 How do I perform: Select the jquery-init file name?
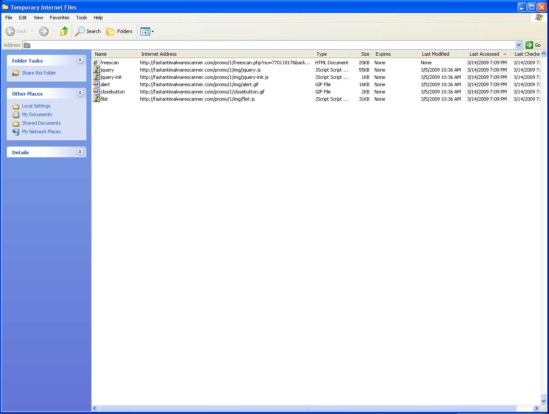tap(111, 77)
